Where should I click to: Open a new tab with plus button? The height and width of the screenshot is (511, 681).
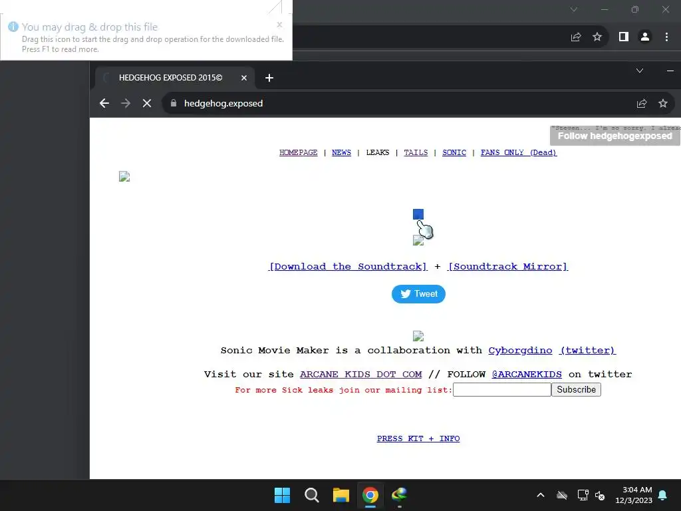[x=269, y=78]
